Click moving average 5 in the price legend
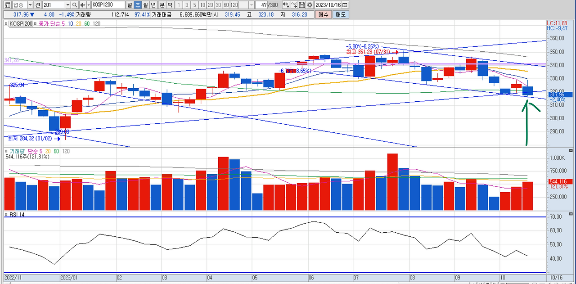 pos(63,23)
